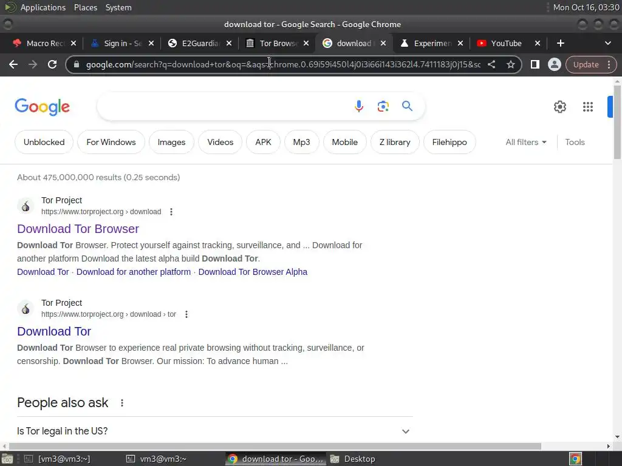
Task: Go back to the previous page
Action: (13, 64)
